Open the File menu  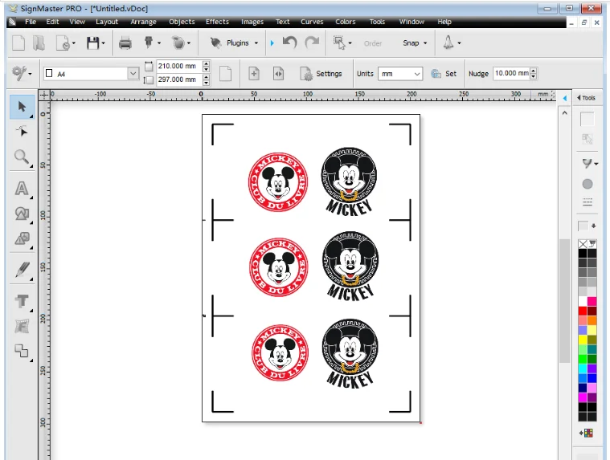pyautogui.click(x=31, y=22)
